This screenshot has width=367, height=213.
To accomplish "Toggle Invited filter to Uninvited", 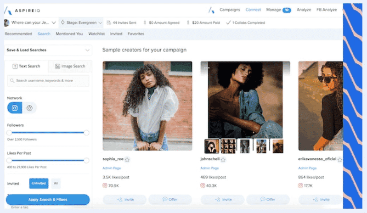I will [39, 183].
